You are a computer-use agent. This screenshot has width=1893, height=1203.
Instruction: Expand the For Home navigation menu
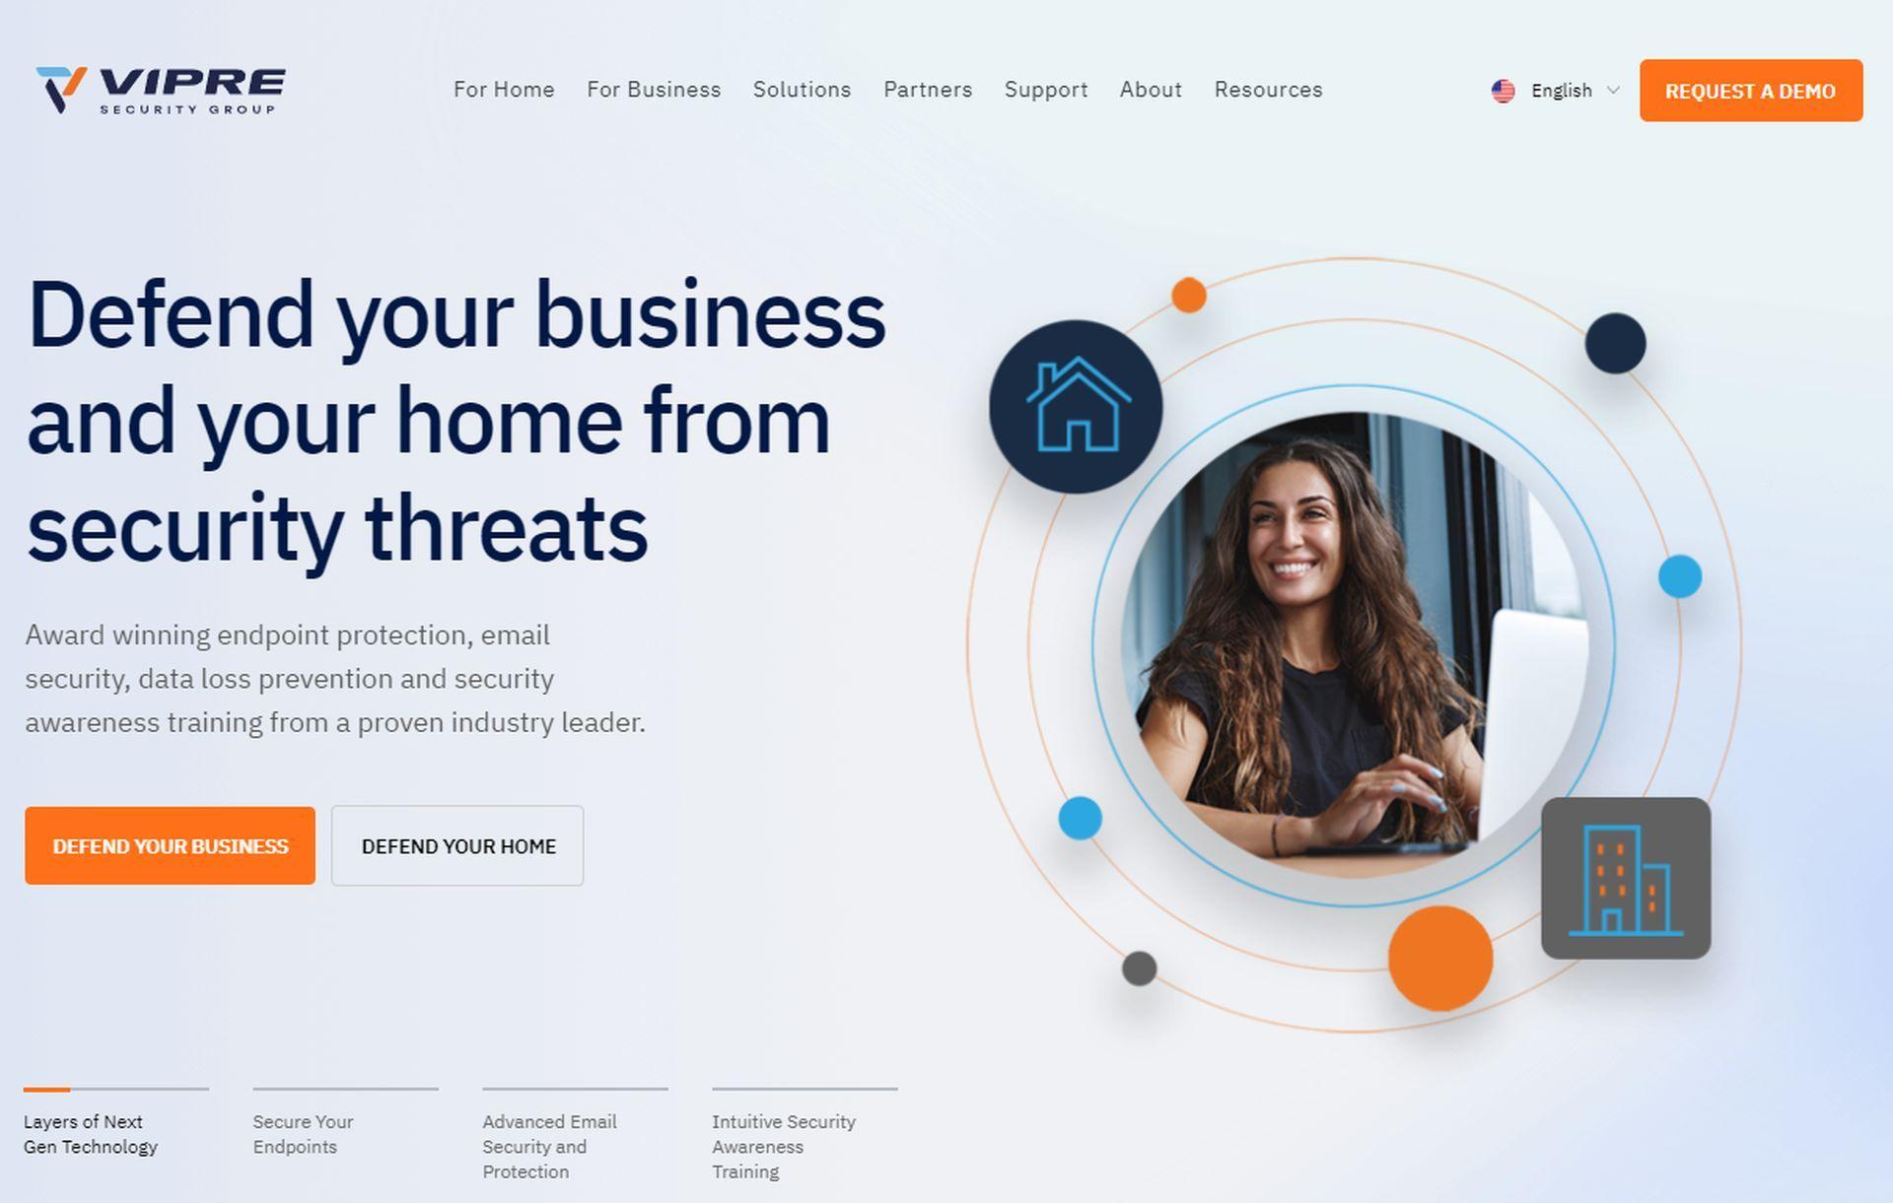click(x=504, y=90)
